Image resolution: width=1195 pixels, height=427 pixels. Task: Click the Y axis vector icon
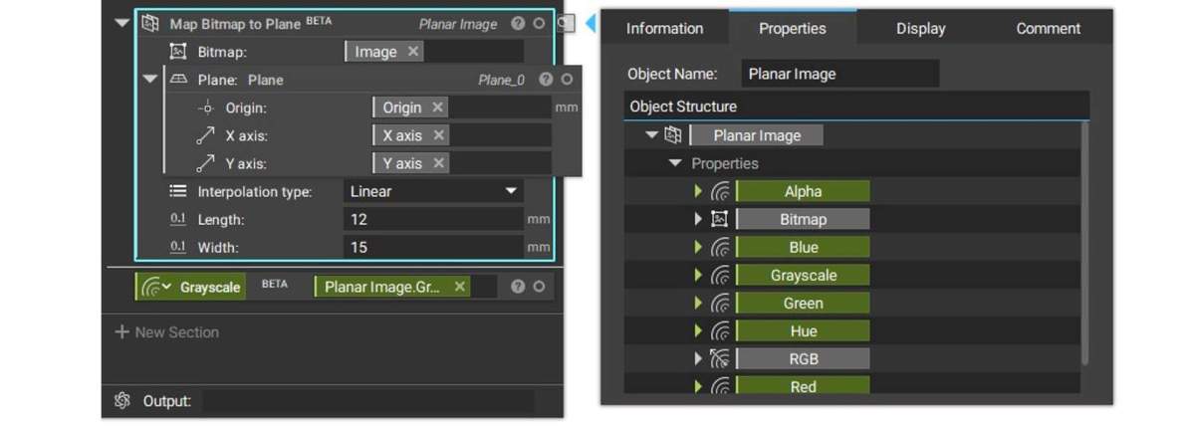point(206,163)
